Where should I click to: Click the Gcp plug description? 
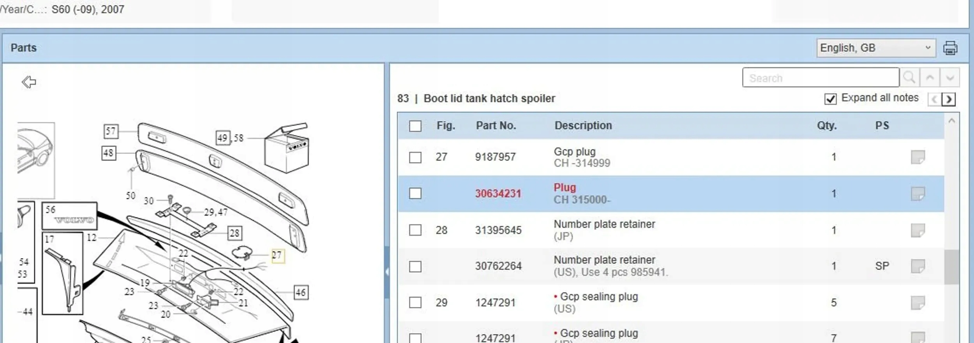click(575, 152)
